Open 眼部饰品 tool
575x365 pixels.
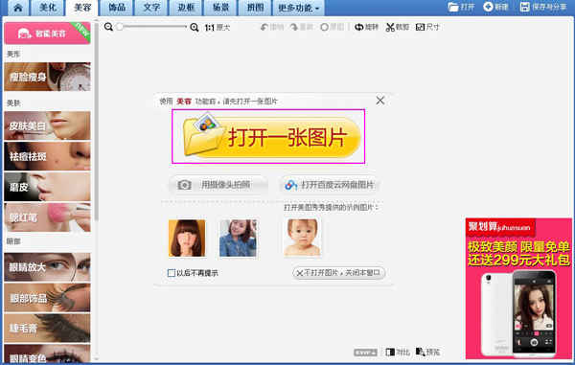[47, 298]
